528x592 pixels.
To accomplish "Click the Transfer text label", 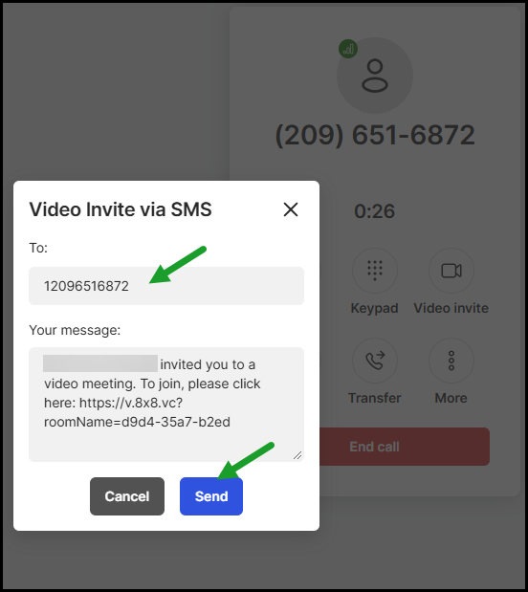I will (x=374, y=398).
